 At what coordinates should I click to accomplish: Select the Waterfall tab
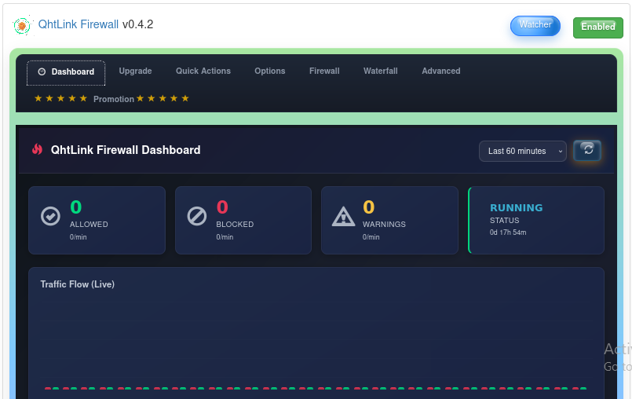381,71
